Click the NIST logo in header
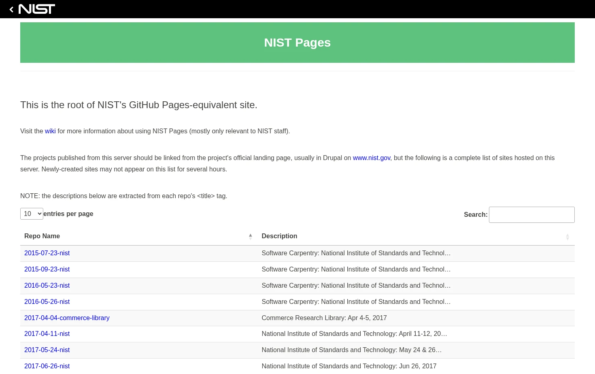 coord(37,9)
